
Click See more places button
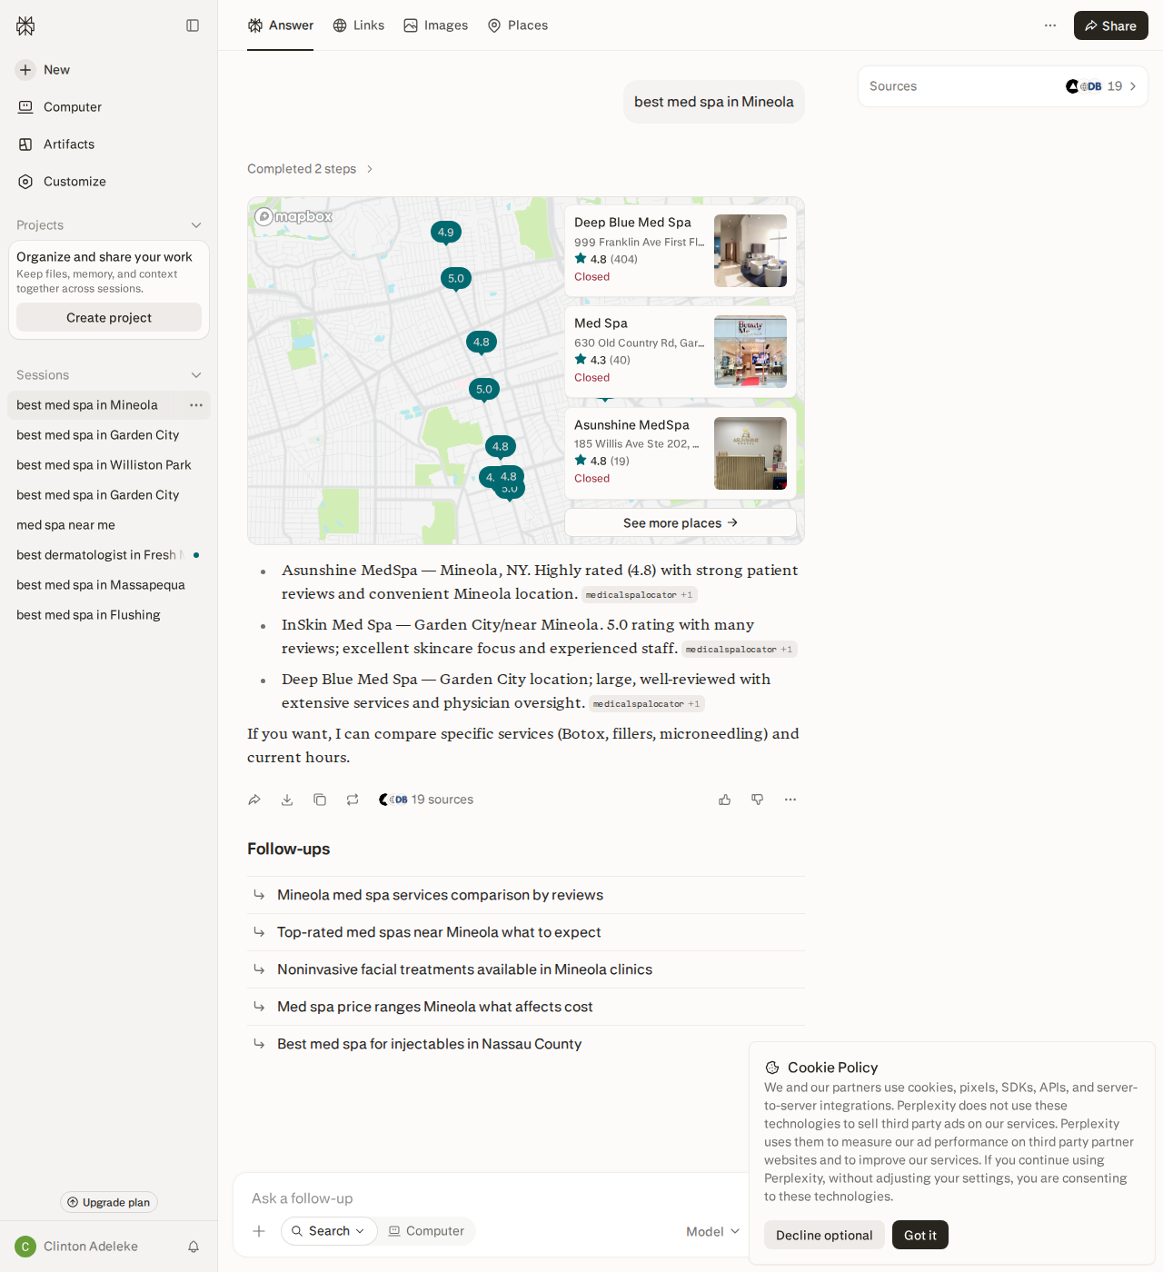point(681,522)
